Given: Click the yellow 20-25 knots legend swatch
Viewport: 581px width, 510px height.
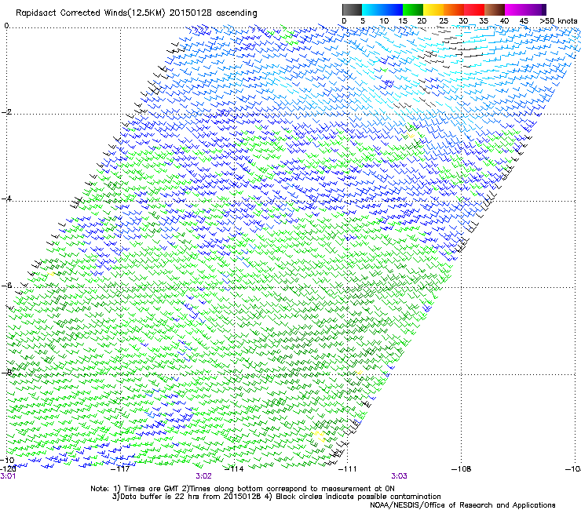Looking at the screenshot, I should [433, 9].
